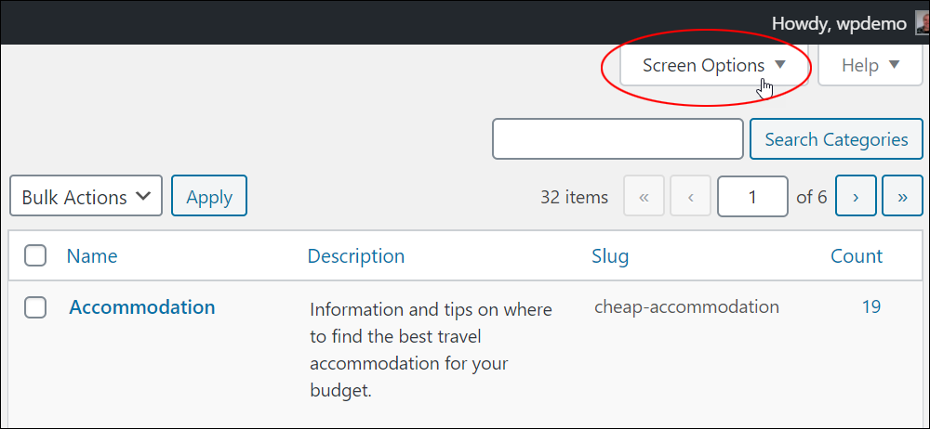Sort categories by Name column
The height and width of the screenshot is (429, 930).
[x=92, y=256]
